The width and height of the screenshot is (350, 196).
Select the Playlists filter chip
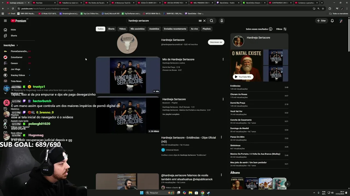click(x=207, y=29)
